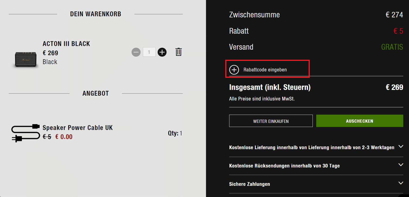Screen dimensions: 409x197
Task: Open the ACTON III BLACK product title
Action: 66,44
